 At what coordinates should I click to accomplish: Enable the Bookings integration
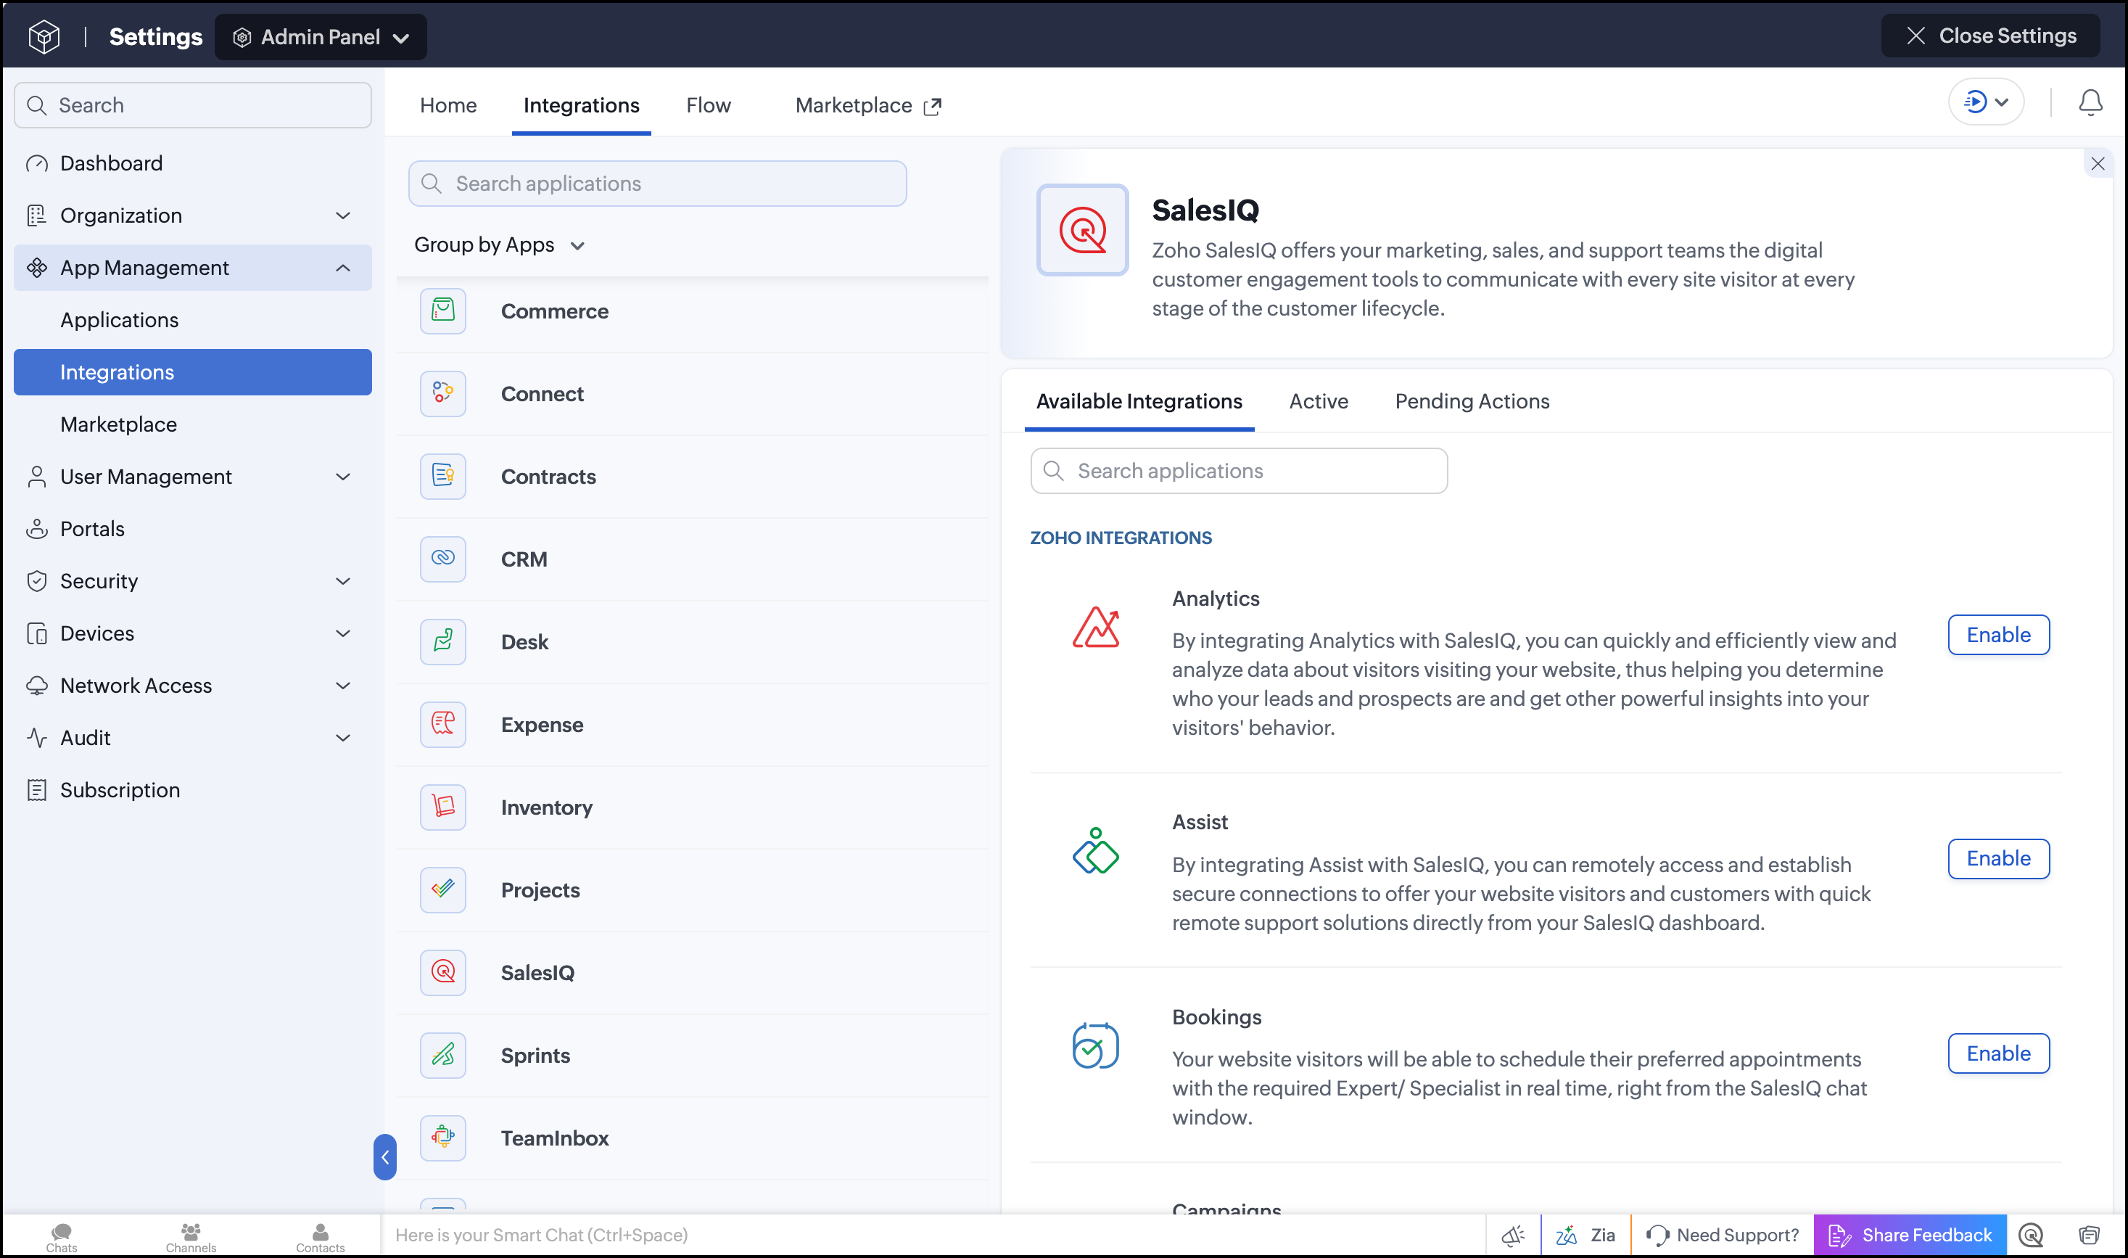1998,1053
